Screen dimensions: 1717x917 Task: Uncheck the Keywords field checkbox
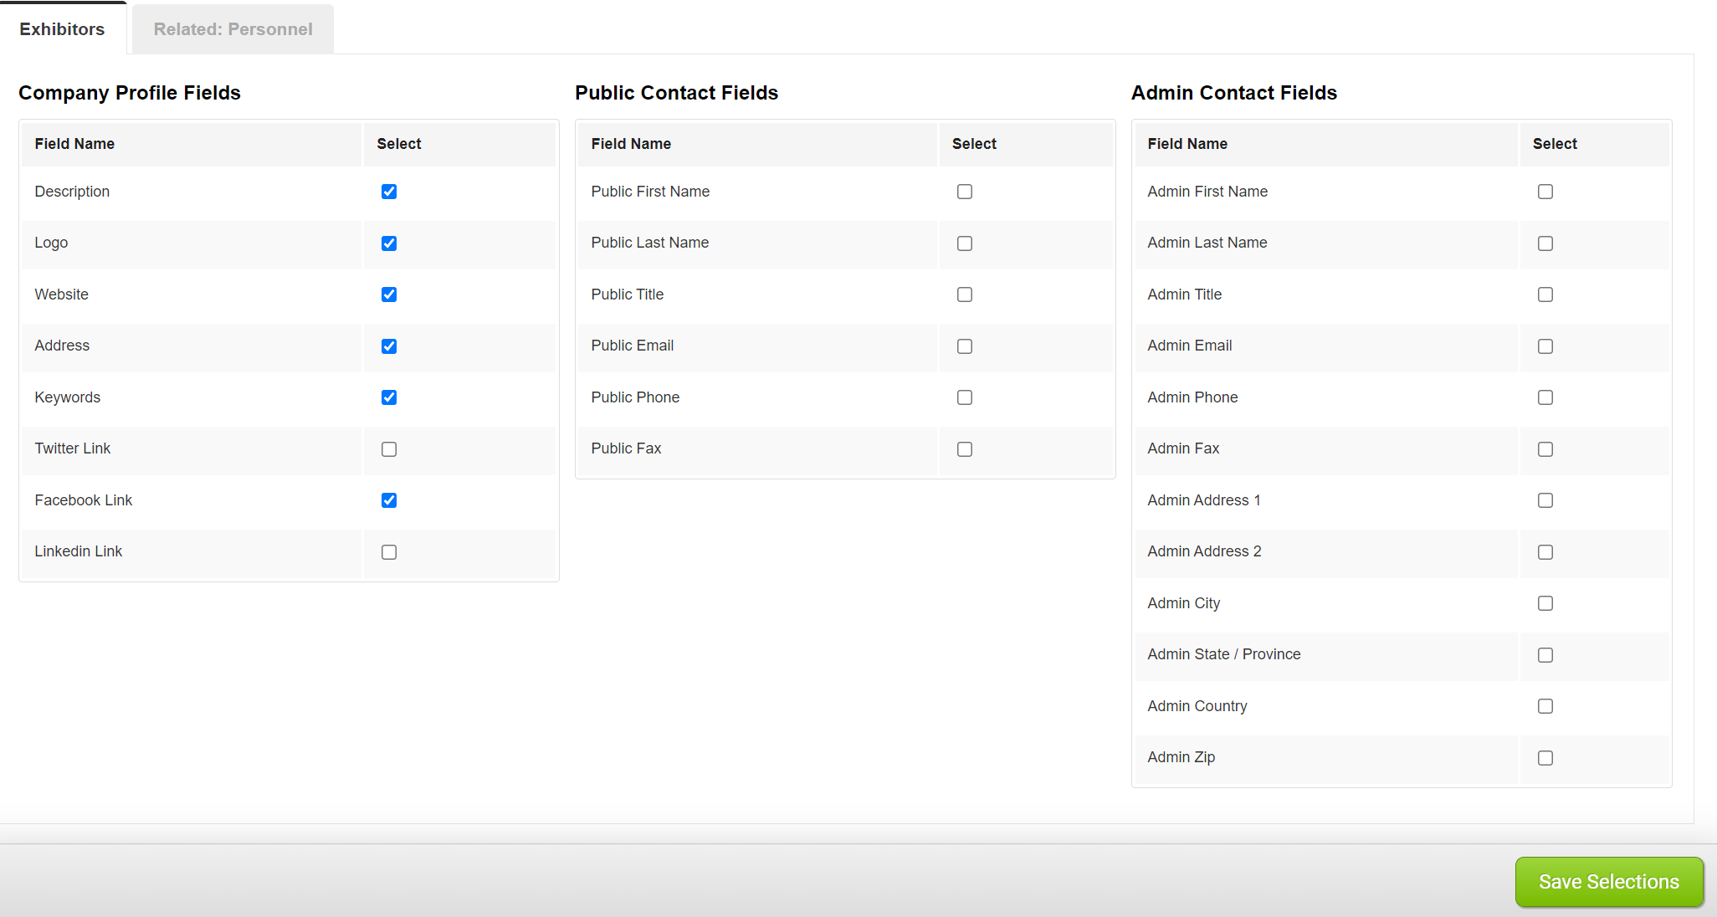389,397
